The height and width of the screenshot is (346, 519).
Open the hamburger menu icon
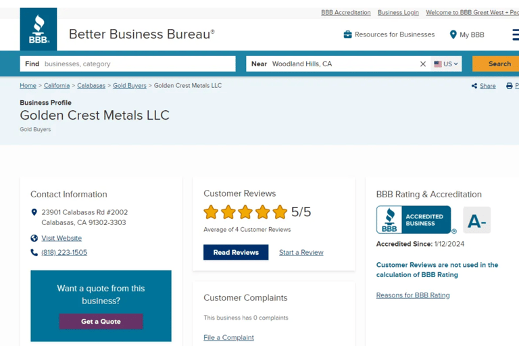point(515,34)
